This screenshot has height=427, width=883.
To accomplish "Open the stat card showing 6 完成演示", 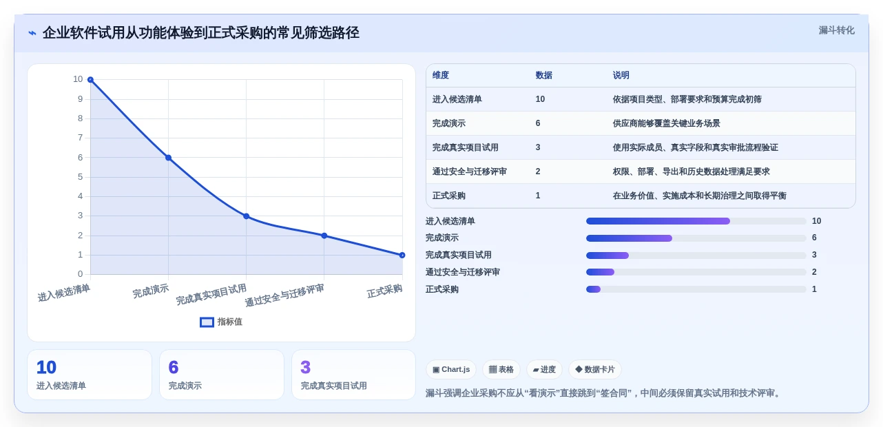I will 222,375.
